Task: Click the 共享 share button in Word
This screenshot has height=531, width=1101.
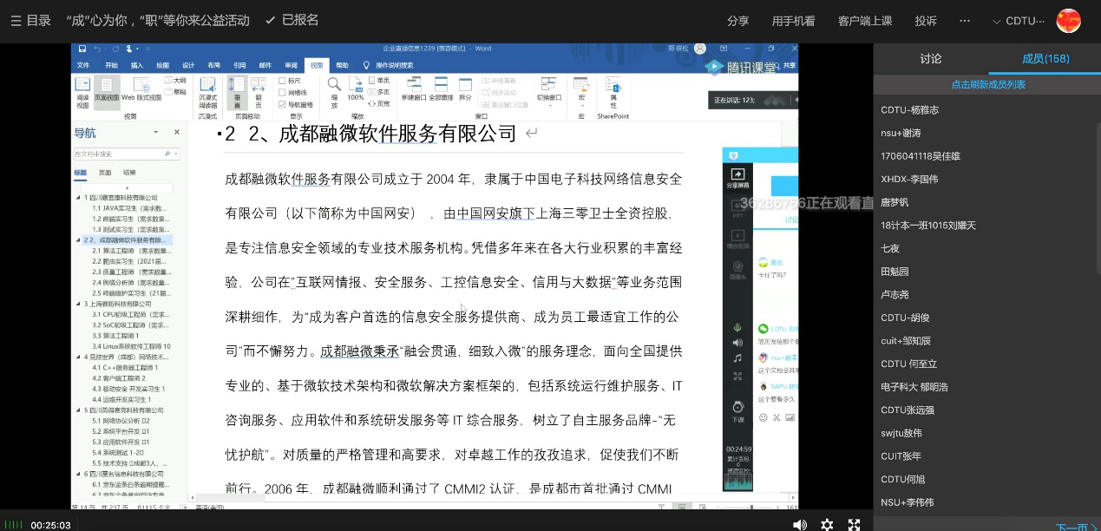Action: [x=789, y=65]
